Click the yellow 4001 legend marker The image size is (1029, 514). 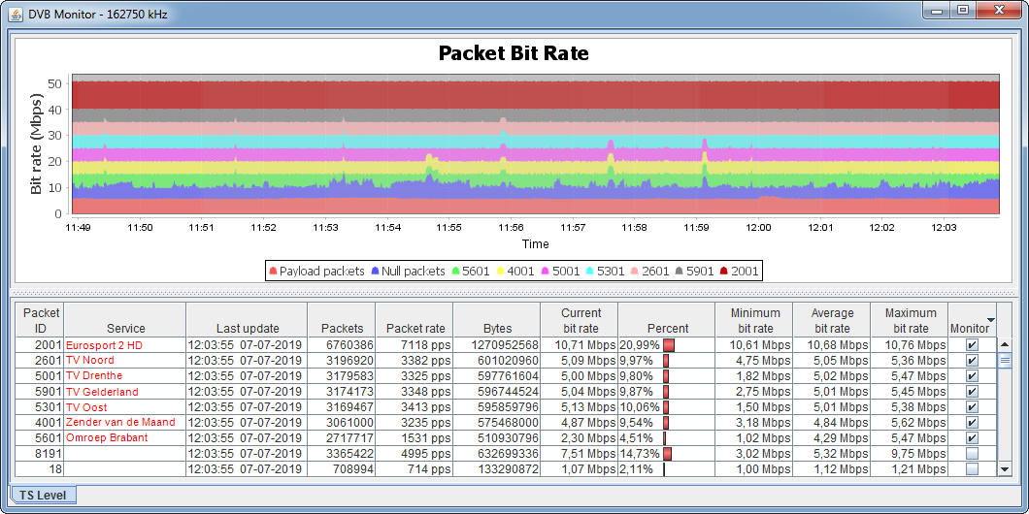pos(501,272)
